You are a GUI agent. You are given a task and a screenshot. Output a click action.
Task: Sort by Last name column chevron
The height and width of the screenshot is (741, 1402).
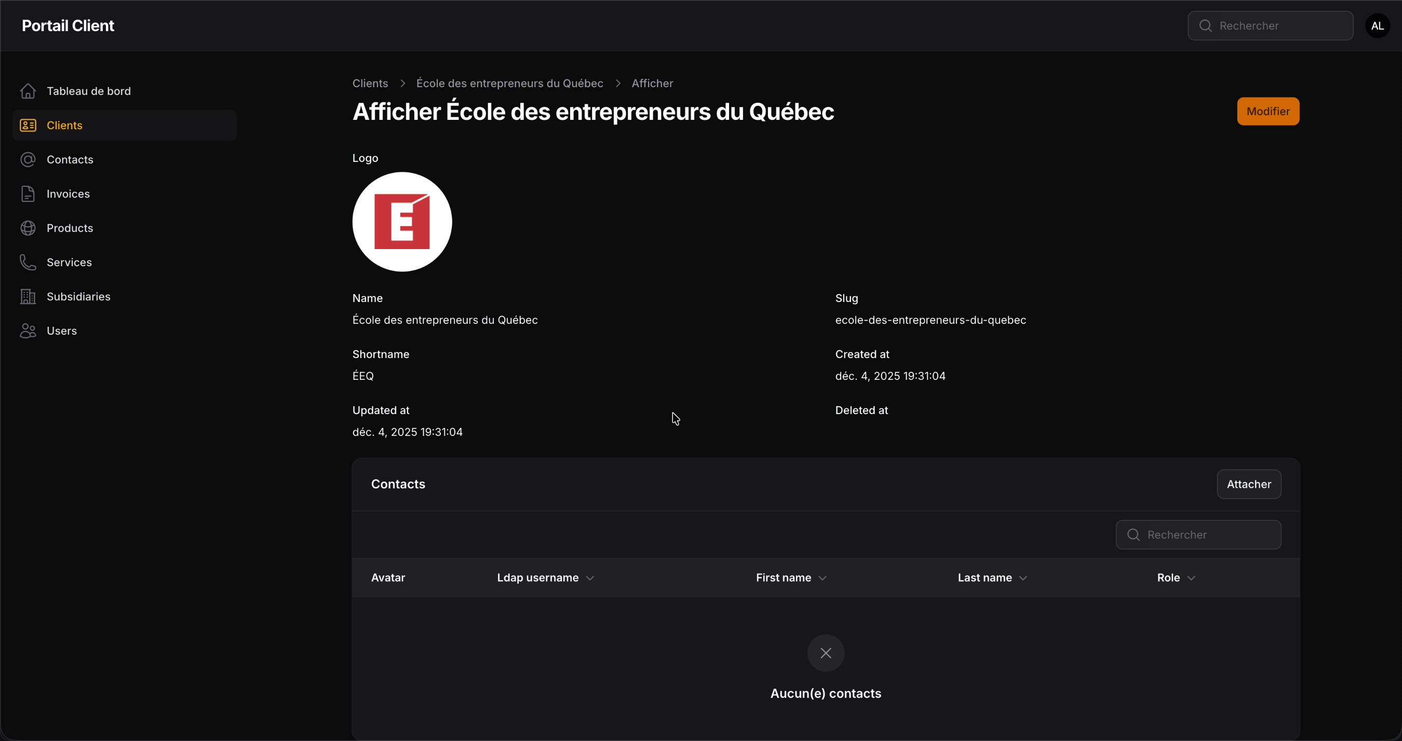pyautogui.click(x=1023, y=578)
